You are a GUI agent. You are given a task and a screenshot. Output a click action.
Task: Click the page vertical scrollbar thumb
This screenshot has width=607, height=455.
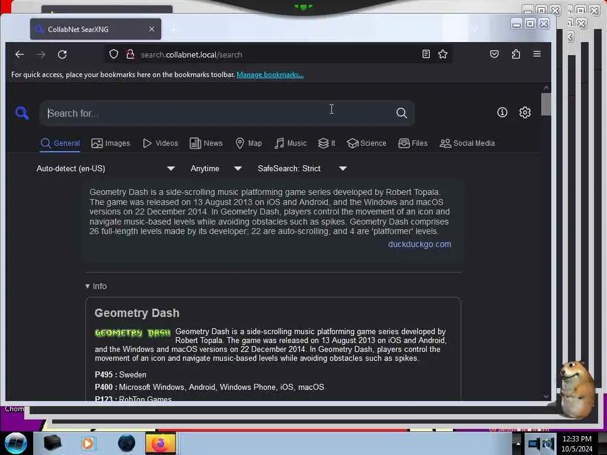(546, 104)
